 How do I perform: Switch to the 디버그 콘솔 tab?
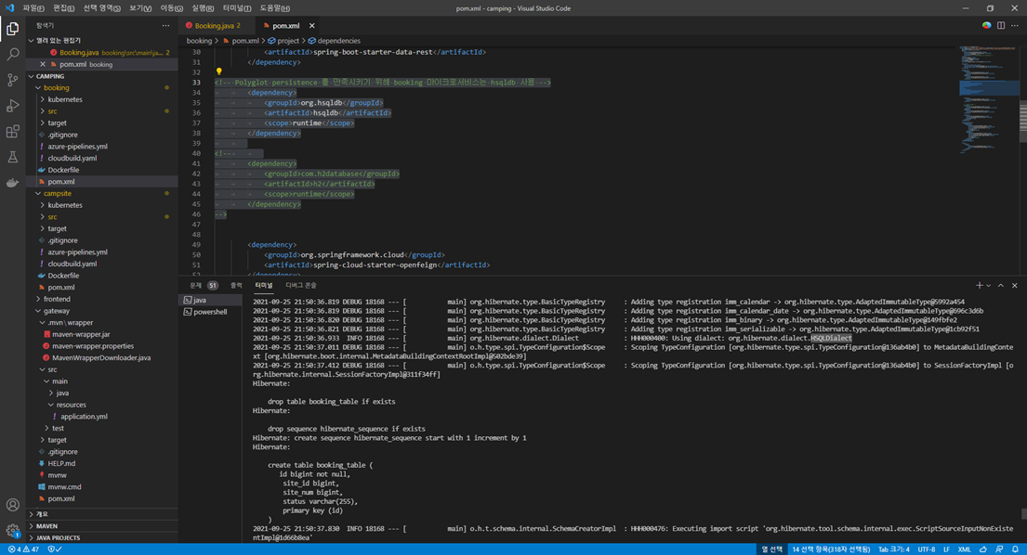click(x=301, y=286)
